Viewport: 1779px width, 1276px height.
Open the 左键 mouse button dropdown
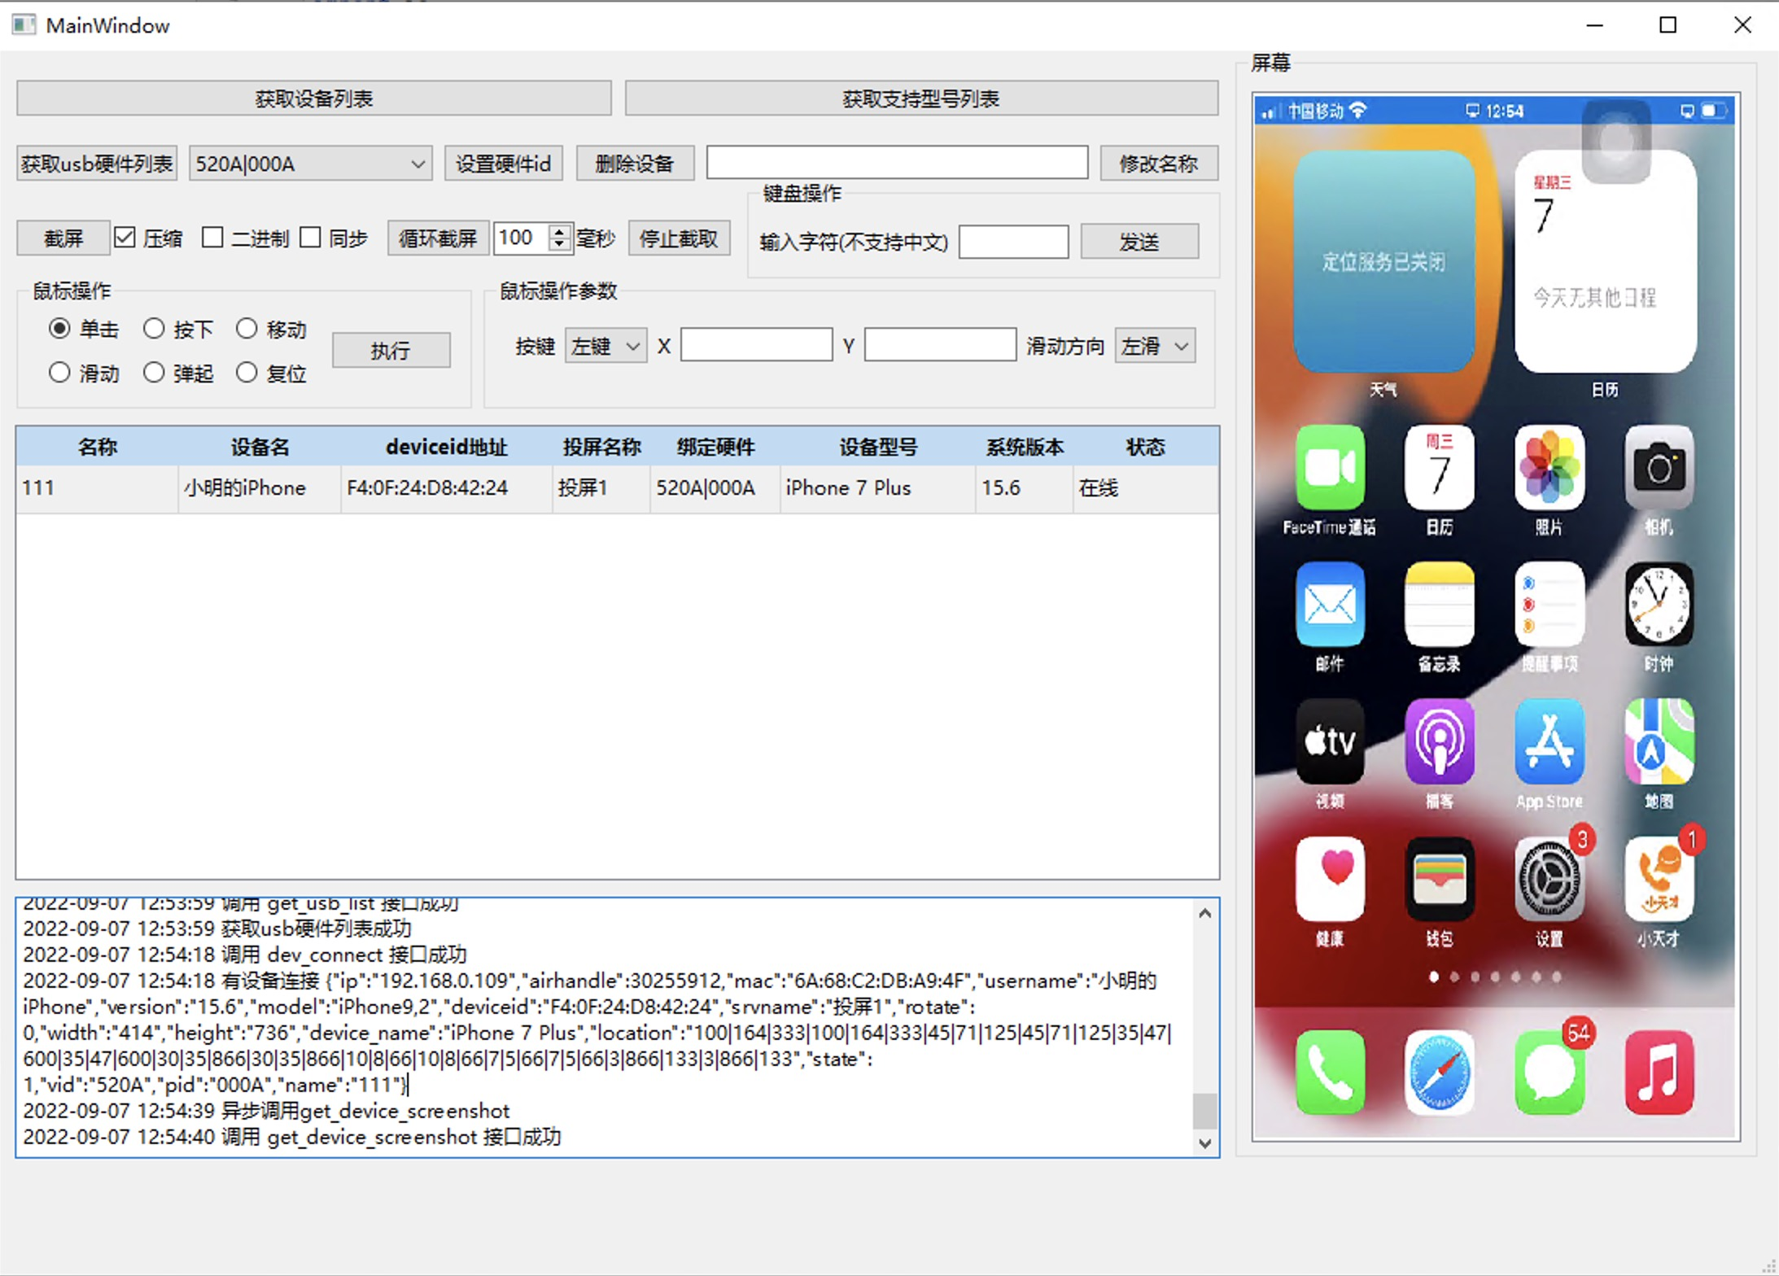tap(605, 346)
